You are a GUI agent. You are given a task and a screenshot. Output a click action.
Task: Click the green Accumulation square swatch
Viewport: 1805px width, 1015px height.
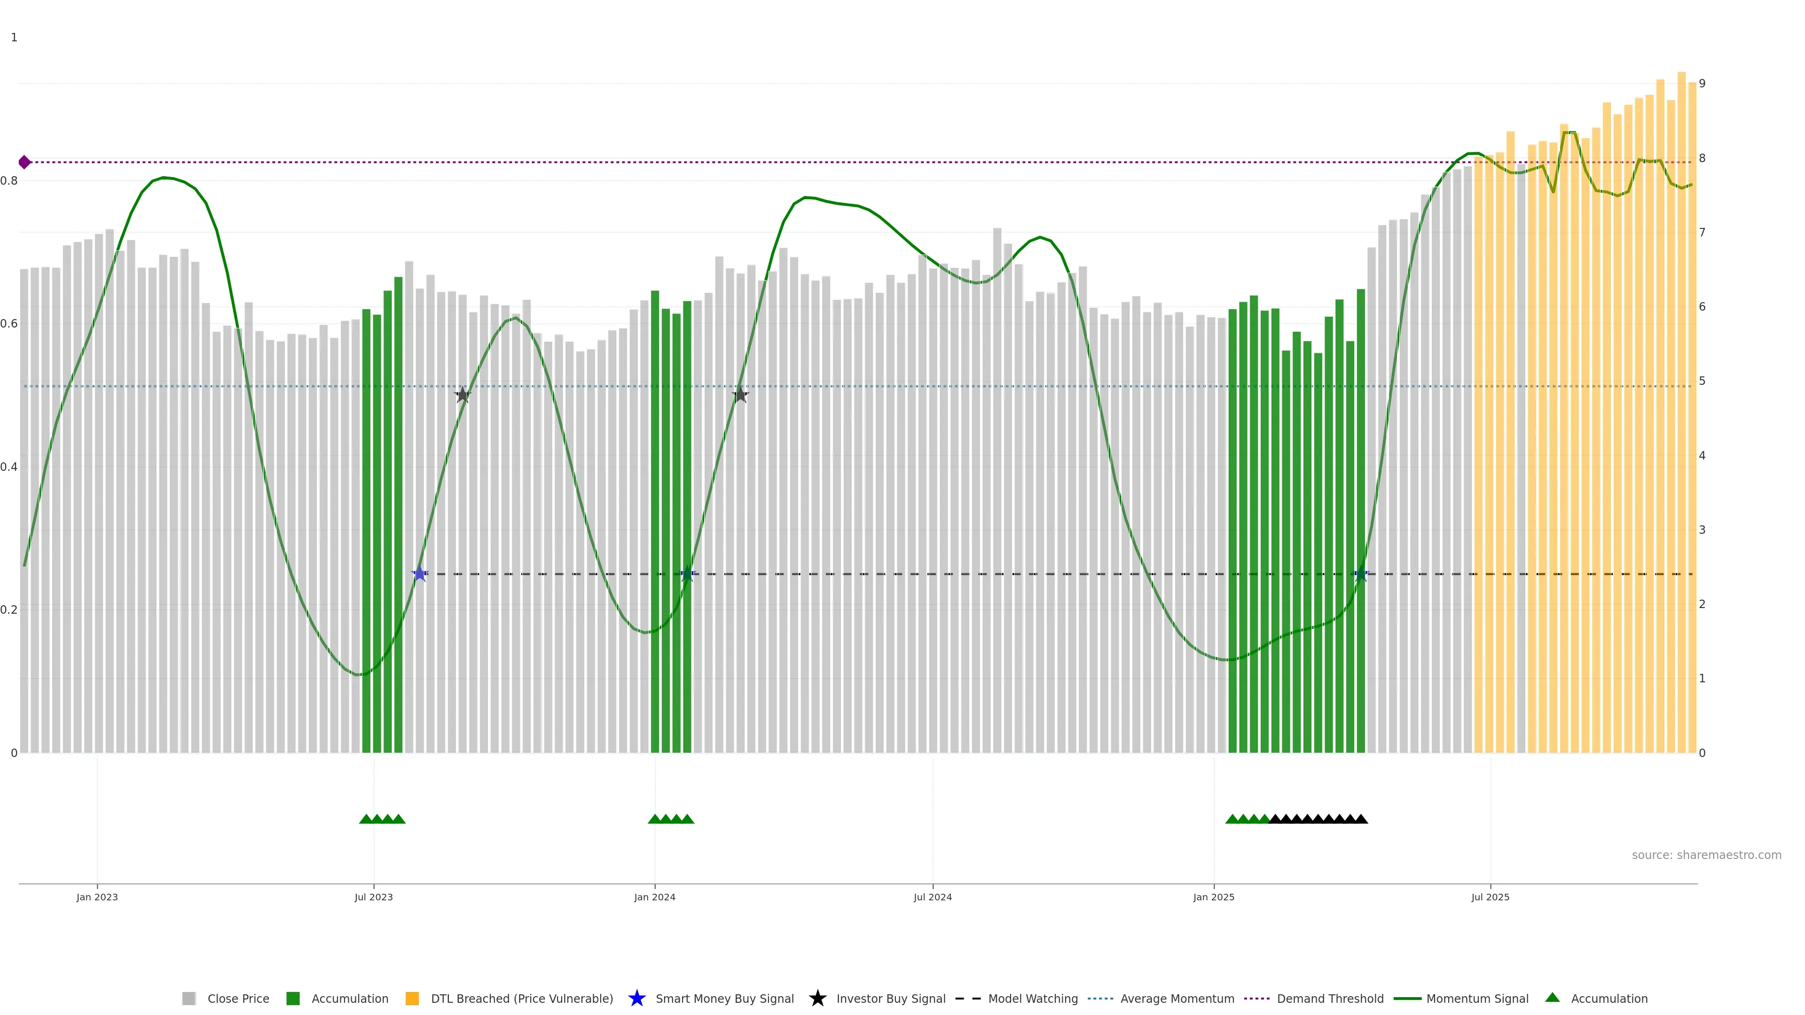click(x=293, y=999)
